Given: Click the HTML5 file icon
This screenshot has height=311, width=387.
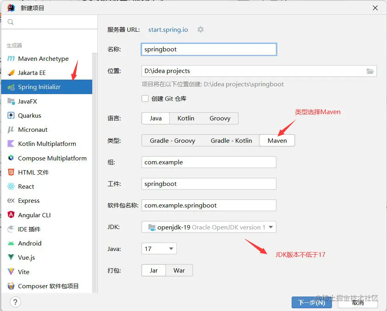Looking at the screenshot, I should tap(11, 172).
